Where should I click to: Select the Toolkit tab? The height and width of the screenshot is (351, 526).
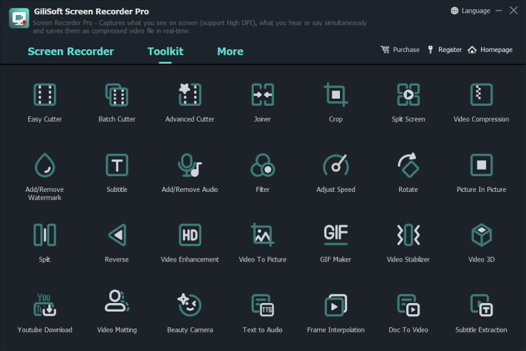(166, 51)
